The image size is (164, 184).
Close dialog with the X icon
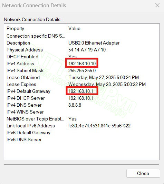[x=157, y=5]
